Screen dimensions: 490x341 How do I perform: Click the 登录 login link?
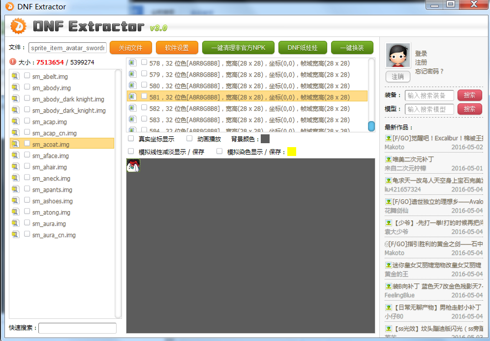(x=421, y=53)
